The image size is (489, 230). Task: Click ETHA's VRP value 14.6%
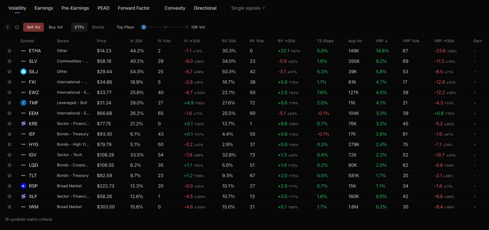[x=382, y=51]
